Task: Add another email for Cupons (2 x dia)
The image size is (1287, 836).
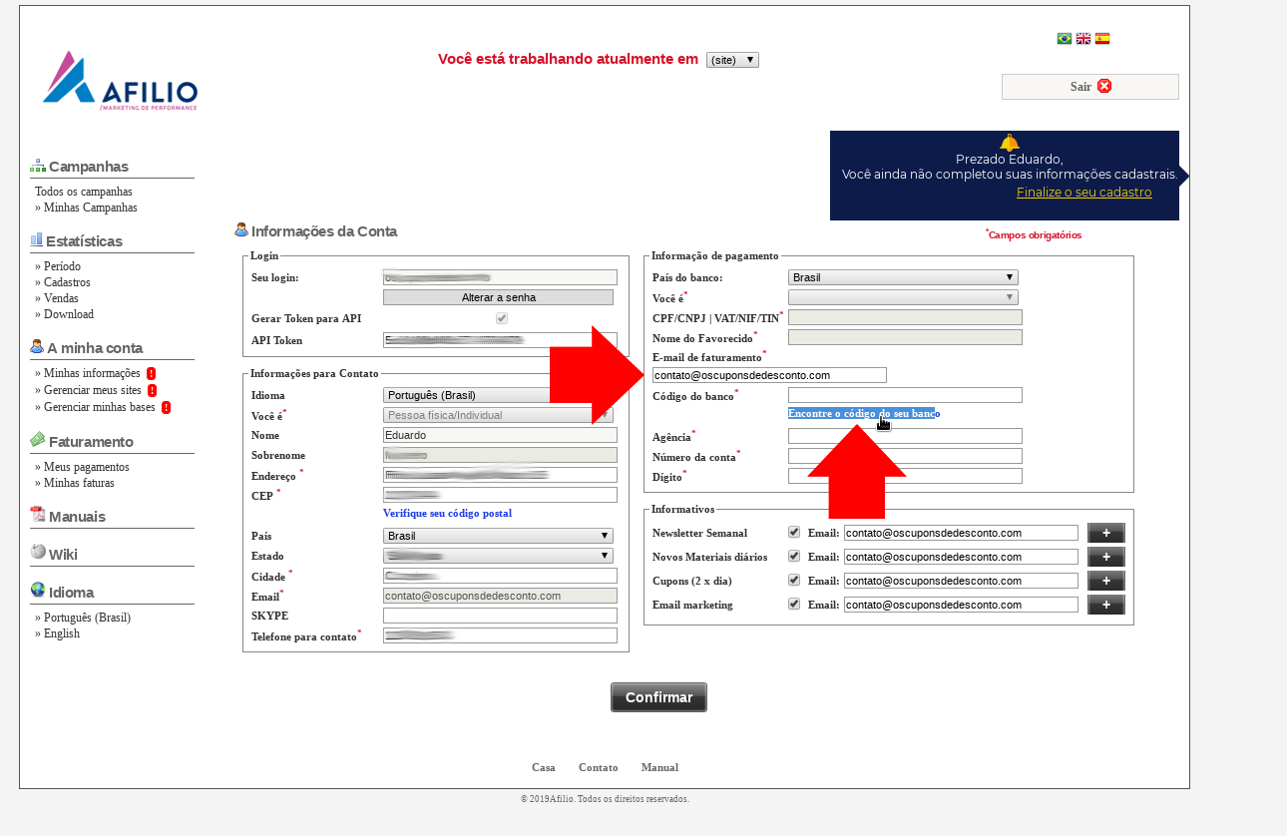Action: tap(1106, 581)
